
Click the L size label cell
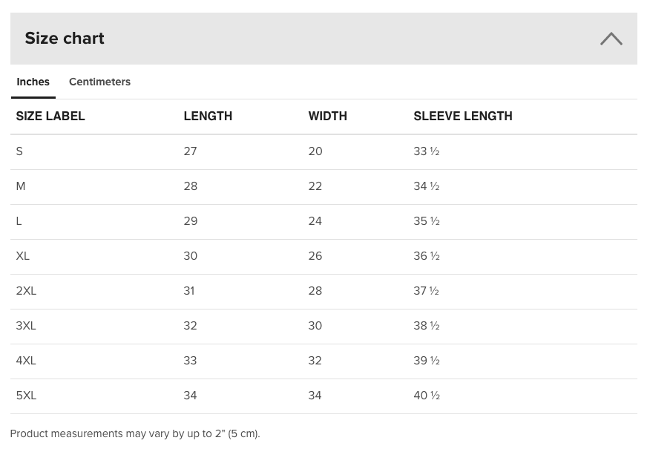click(x=19, y=221)
